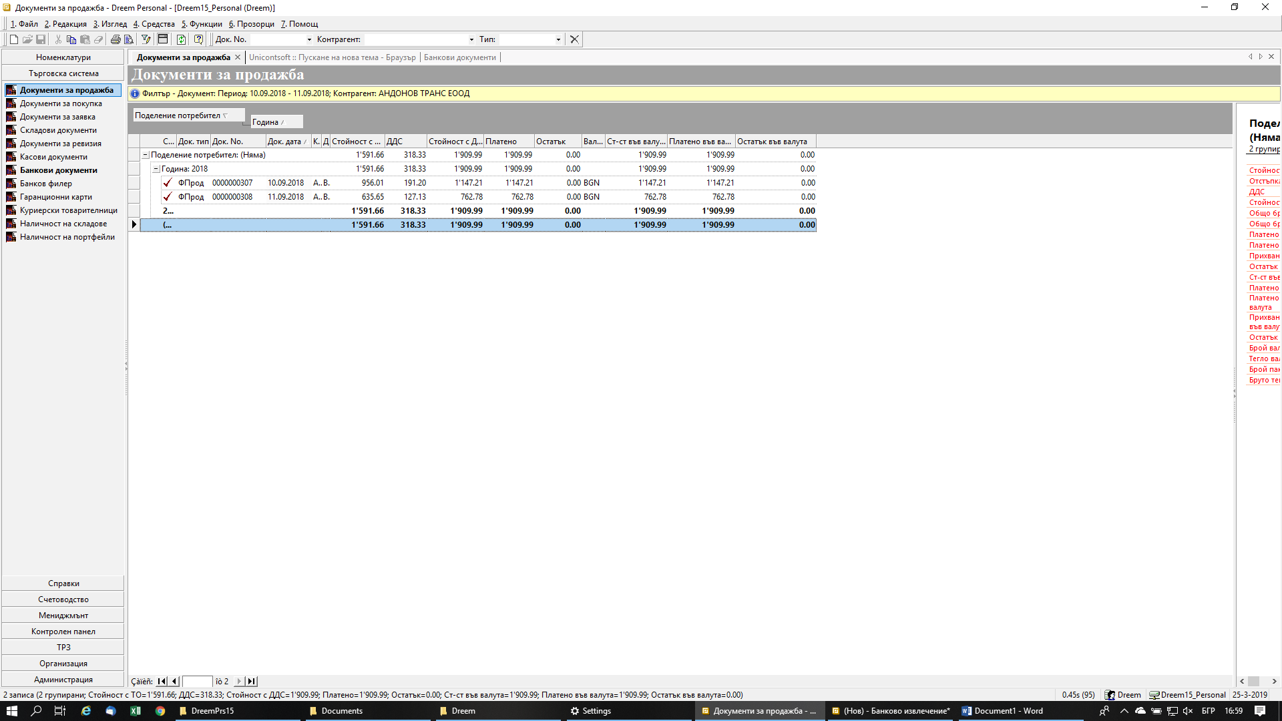This screenshot has height=721, width=1282.
Task: Open the Док. No. dropdown
Action: click(x=309, y=39)
